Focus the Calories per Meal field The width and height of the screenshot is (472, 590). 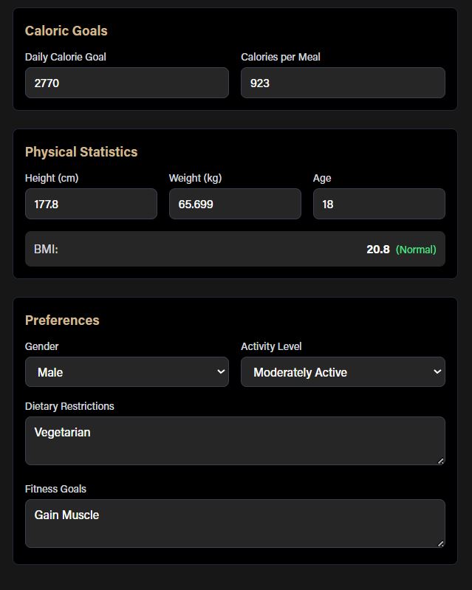pos(343,83)
